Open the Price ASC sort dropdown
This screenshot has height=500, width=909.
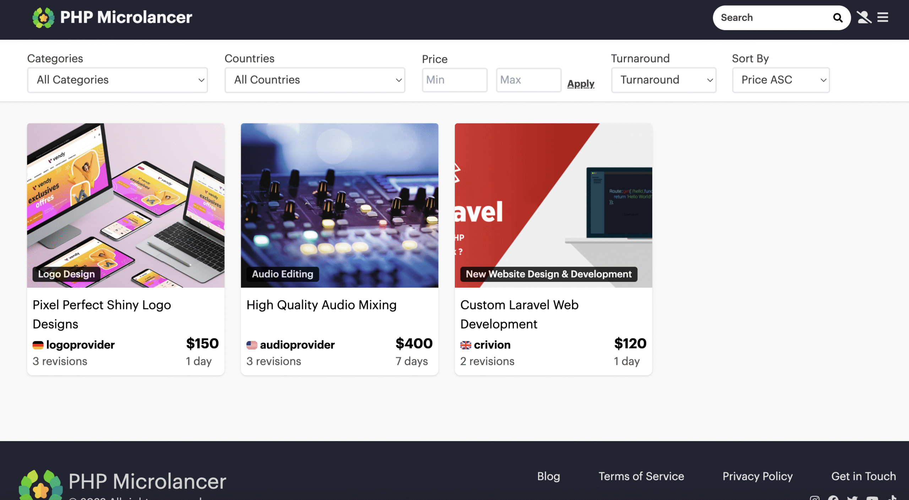tap(780, 80)
